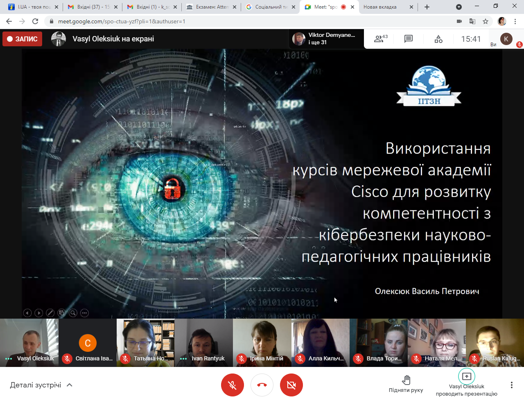Toggle the camera off button
This screenshot has height=403, width=524.
tap(291, 385)
